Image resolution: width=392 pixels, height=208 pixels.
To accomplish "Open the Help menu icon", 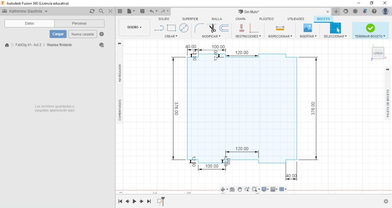I will pyautogui.click(x=374, y=11).
